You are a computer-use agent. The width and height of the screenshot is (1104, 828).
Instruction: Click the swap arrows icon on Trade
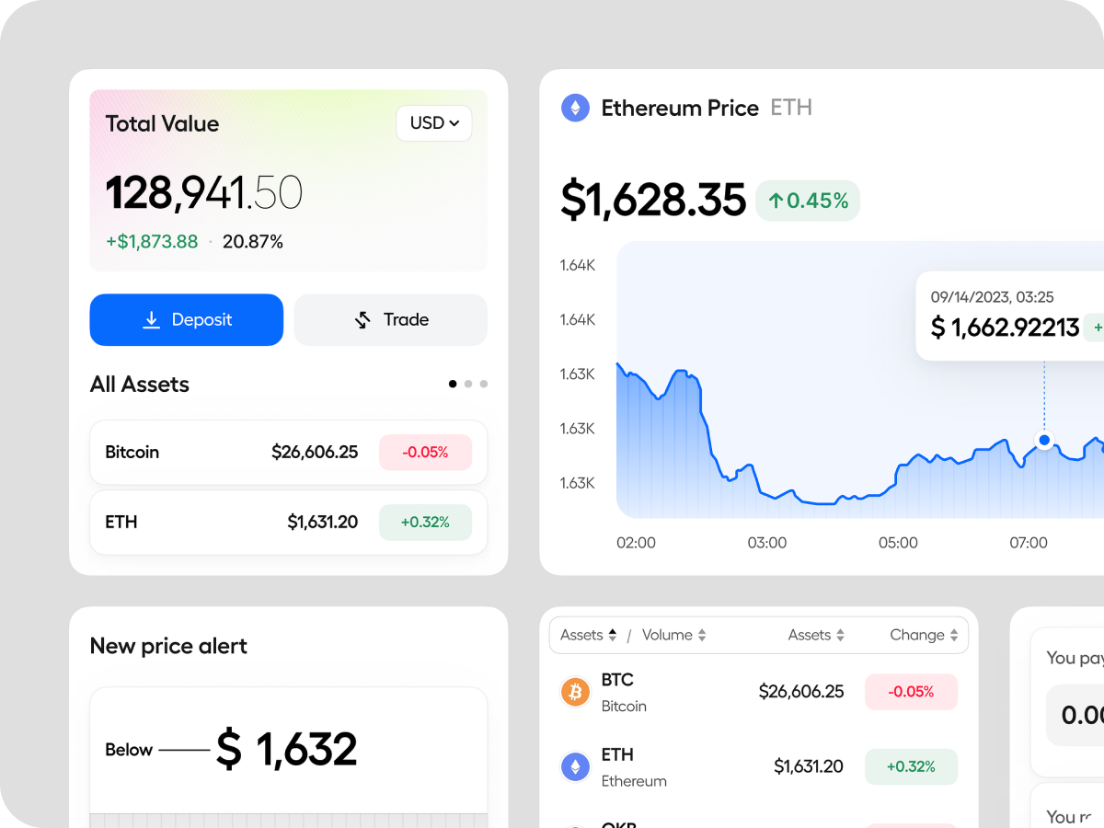[x=362, y=320]
